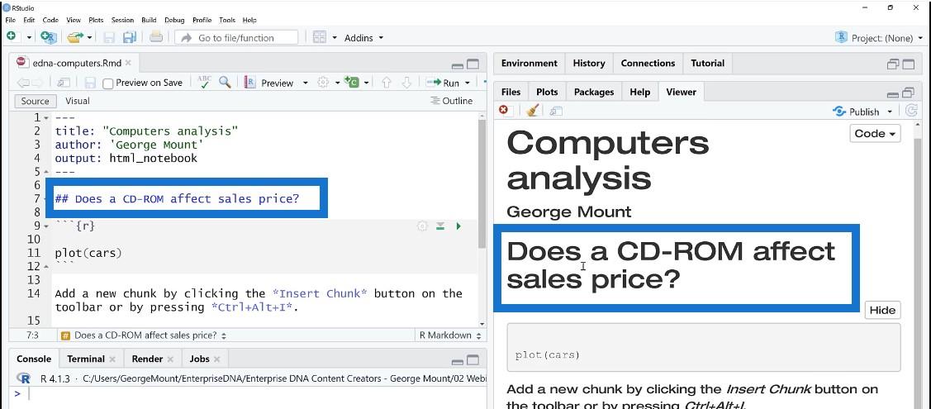Enable the Preview on Save checkbox
This screenshot has width=931, height=409.
pos(108,83)
